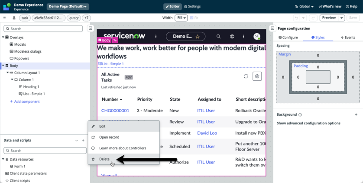Select List - Simple 1 tree item
The height and width of the screenshot is (183, 363).
(32, 94)
